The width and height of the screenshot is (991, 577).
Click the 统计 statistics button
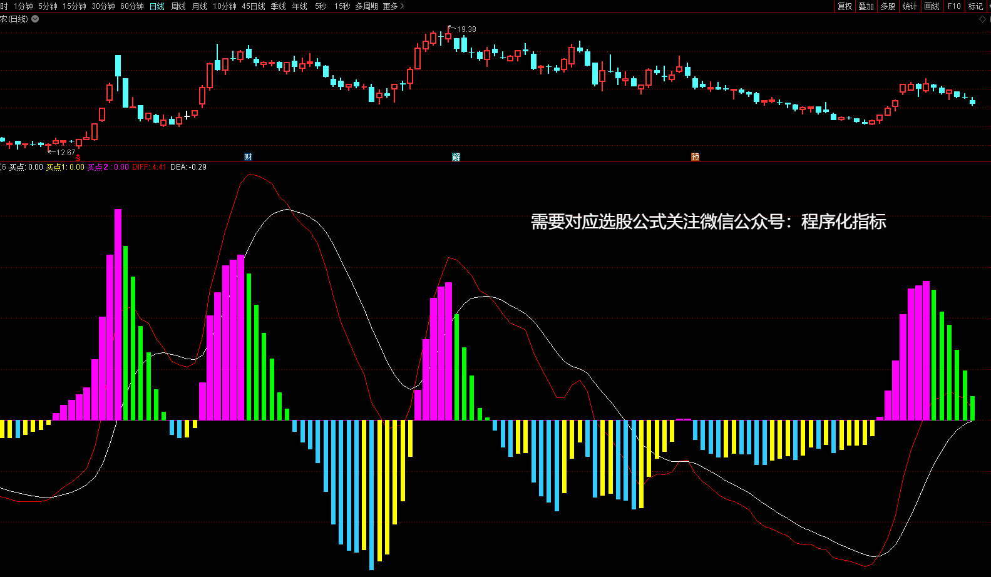[910, 6]
